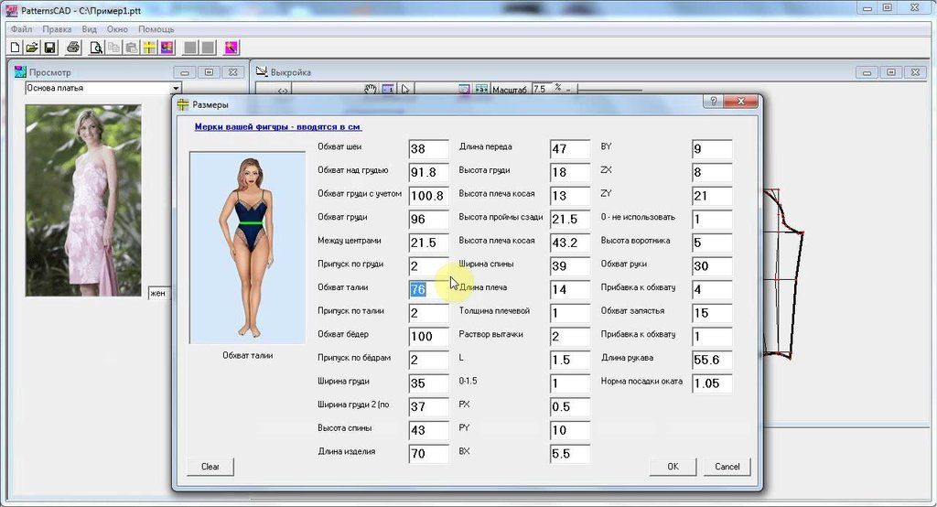Image resolution: width=937 pixels, height=507 pixels.
Task: Click the ZY field with 21
Action: click(712, 196)
